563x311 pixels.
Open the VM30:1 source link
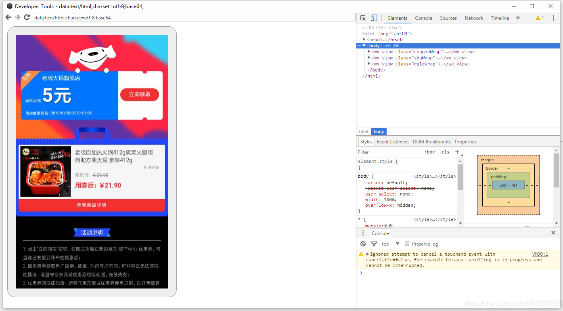pos(540,254)
